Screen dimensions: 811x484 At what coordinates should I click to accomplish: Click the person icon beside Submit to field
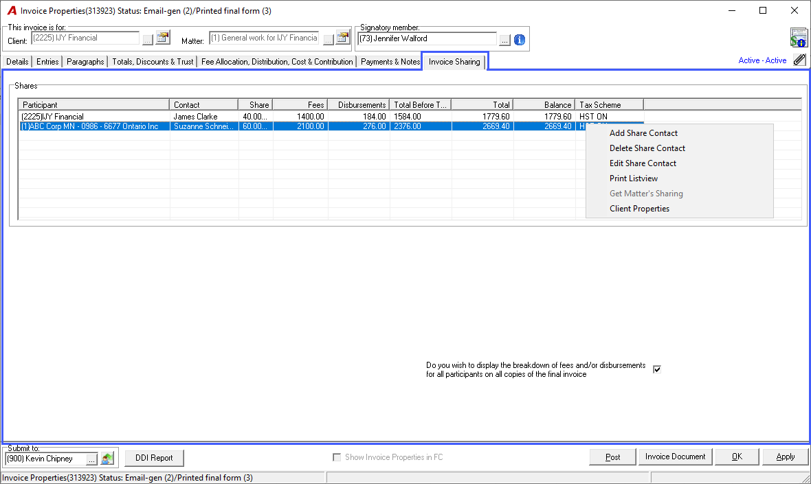[x=107, y=458]
